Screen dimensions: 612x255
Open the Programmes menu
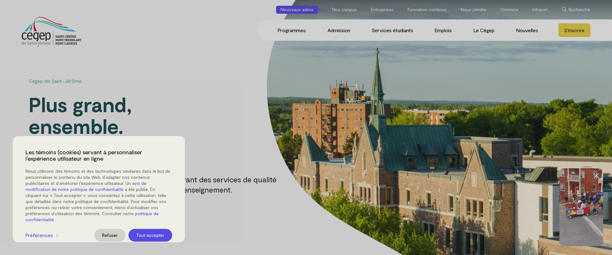[291, 30]
